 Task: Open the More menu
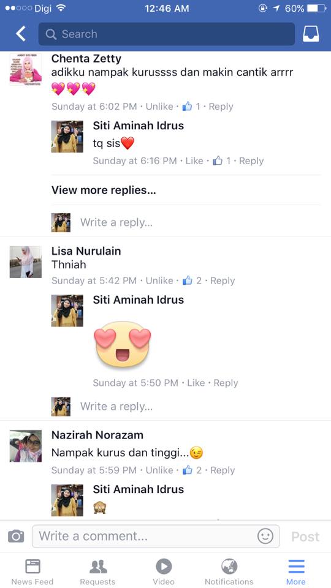[295, 572]
